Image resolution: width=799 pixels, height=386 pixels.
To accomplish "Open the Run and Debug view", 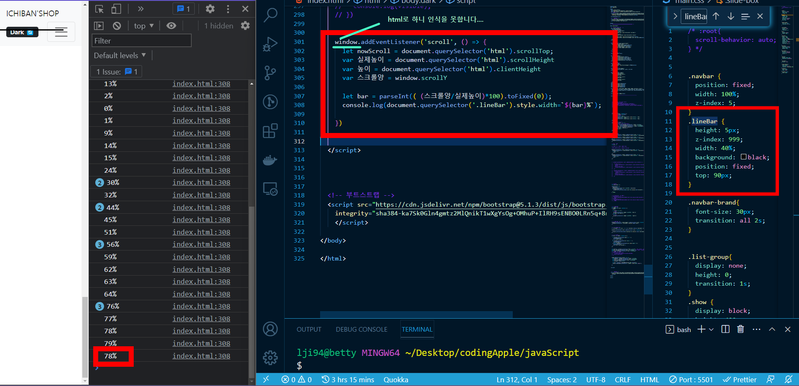I will (x=270, y=44).
